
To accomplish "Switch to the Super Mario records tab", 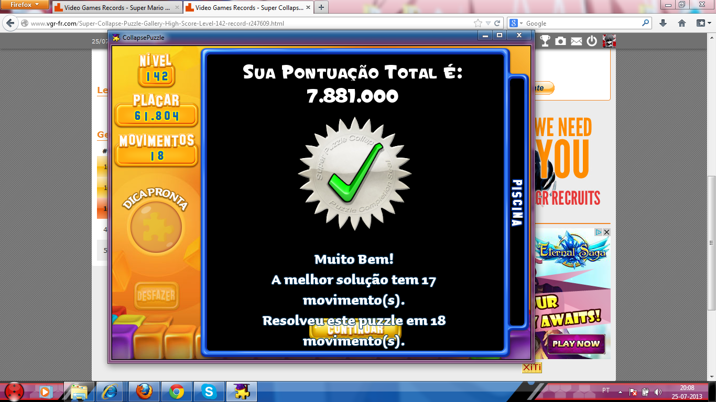I will pyautogui.click(x=116, y=8).
